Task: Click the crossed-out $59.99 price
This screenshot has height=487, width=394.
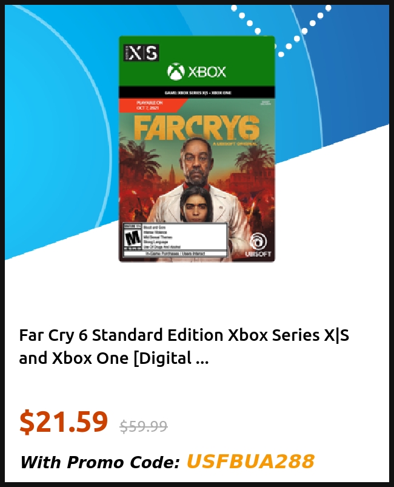Action: [144, 426]
